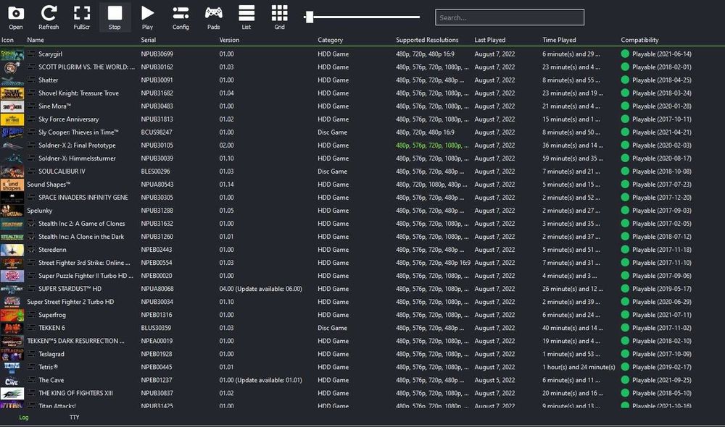
Task: Open a game via the Open icon
Action: coord(16,17)
